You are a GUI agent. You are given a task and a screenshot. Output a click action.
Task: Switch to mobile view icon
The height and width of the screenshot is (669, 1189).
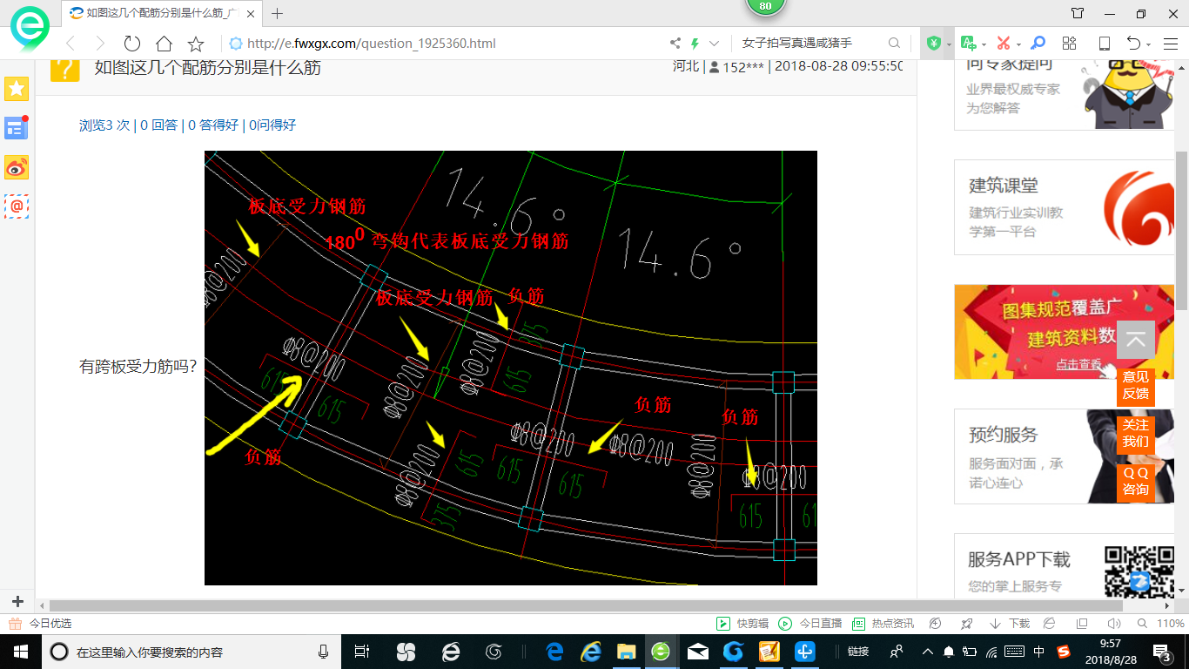coord(1104,44)
